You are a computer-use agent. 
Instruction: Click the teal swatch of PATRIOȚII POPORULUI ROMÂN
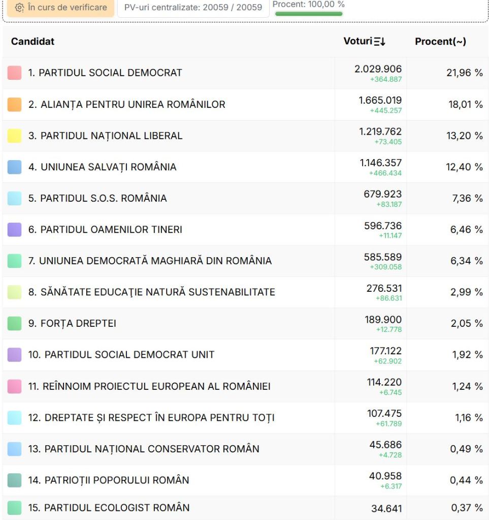click(14, 479)
